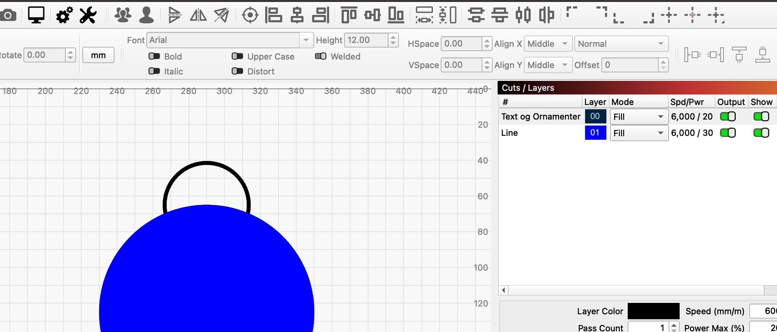This screenshot has height=332, width=777.
Task: Click the group objects icon
Action: pos(123,15)
